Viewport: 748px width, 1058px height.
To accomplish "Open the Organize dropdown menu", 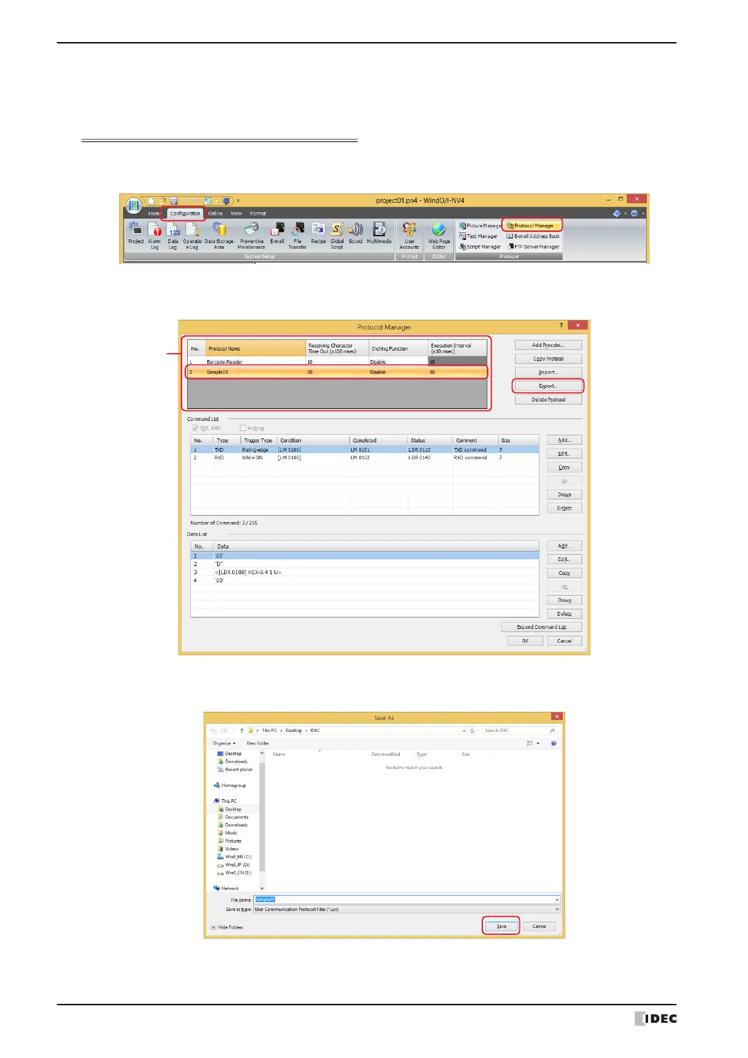I will click(x=224, y=743).
